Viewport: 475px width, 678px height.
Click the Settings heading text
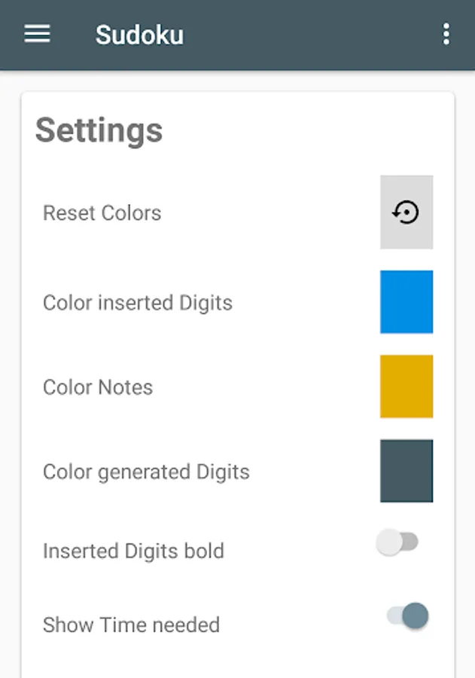tap(99, 130)
